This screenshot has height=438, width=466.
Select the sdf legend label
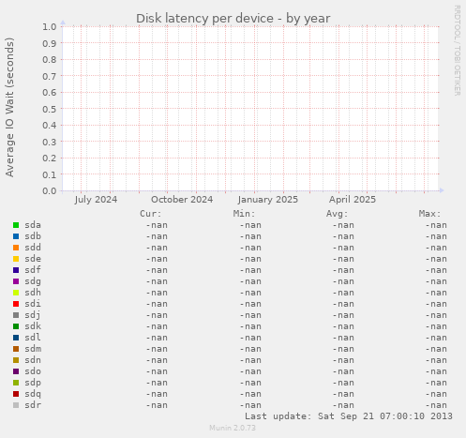click(x=33, y=270)
